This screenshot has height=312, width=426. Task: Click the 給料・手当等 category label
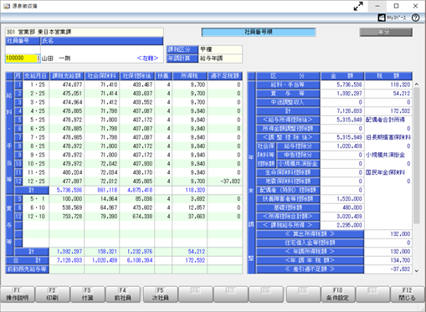click(x=288, y=84)
